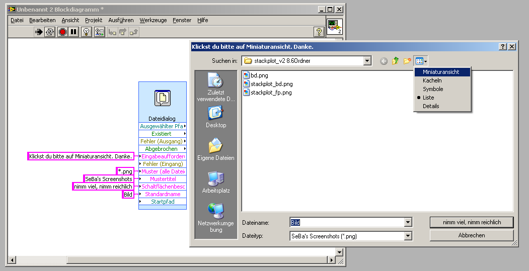Image resolution: width=529 pixels, height=271 pixels.
Task: Toggle Retain Wire Values icon
Action: tap(100, 32)
